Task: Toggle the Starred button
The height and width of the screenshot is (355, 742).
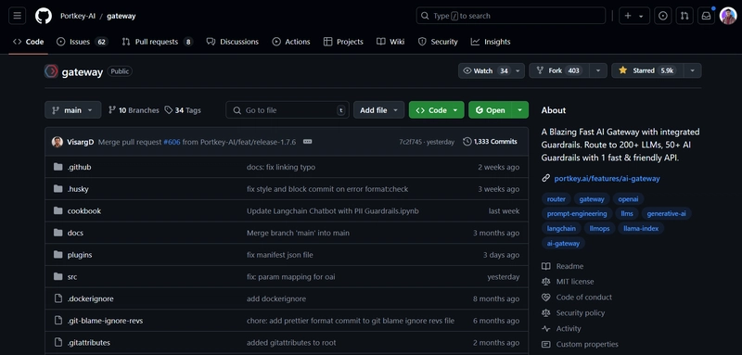Action: (646, 70)
